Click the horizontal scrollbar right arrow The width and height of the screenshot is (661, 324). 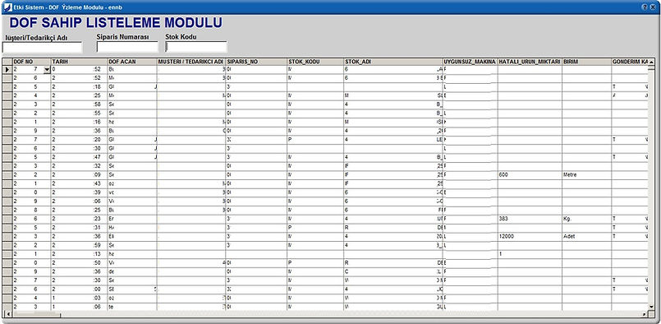(x=644, y=315)
